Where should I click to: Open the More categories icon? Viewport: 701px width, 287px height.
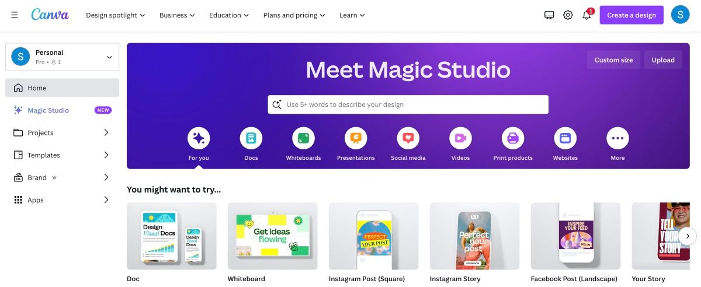tap(617, 138)
